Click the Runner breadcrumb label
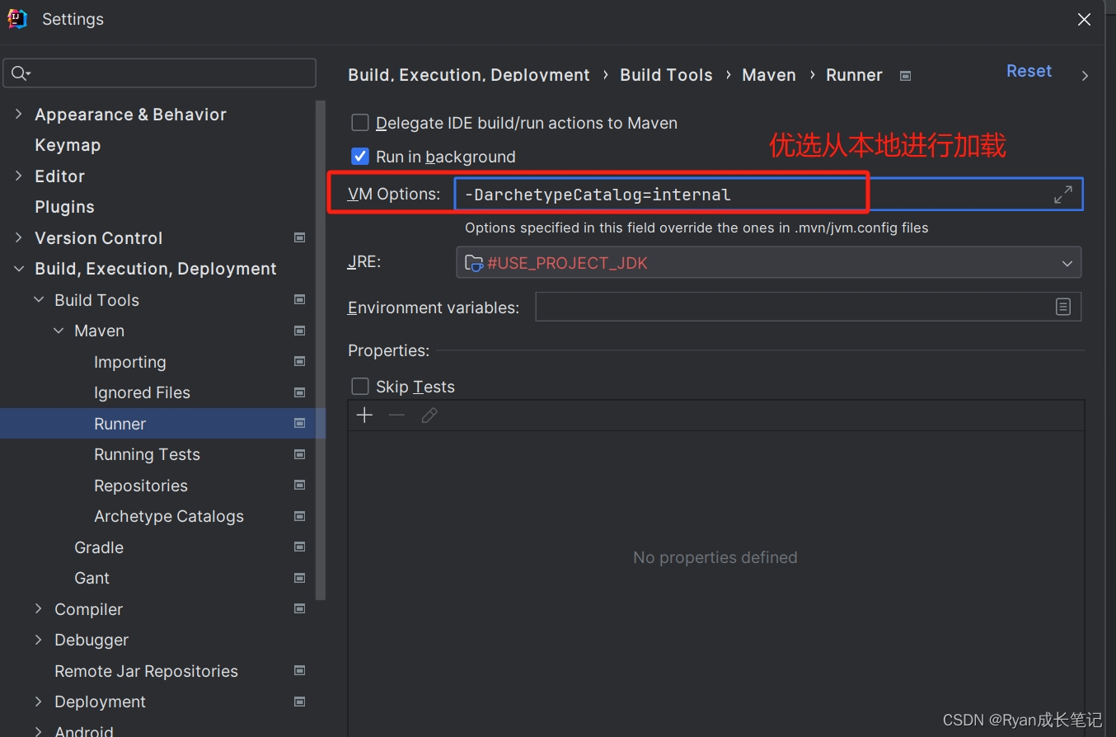1116x737 pixels. click(854, 75)
